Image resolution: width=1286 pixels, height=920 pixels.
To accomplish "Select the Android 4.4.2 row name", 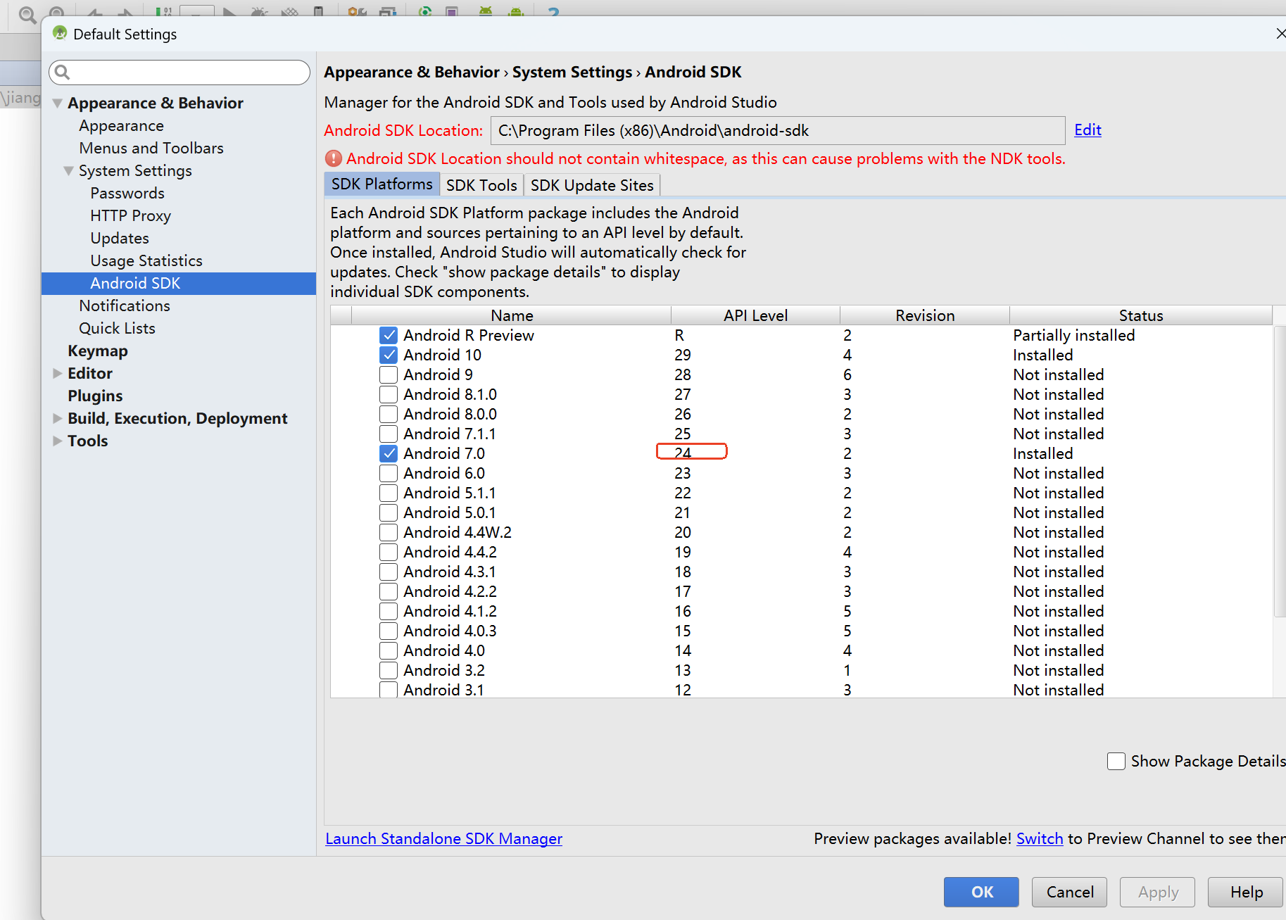I will (450, 552).
